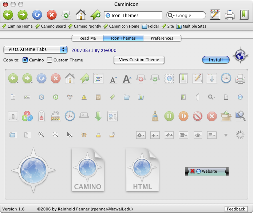Click the abc colored circles appearance icon

[x=27, y=116]
